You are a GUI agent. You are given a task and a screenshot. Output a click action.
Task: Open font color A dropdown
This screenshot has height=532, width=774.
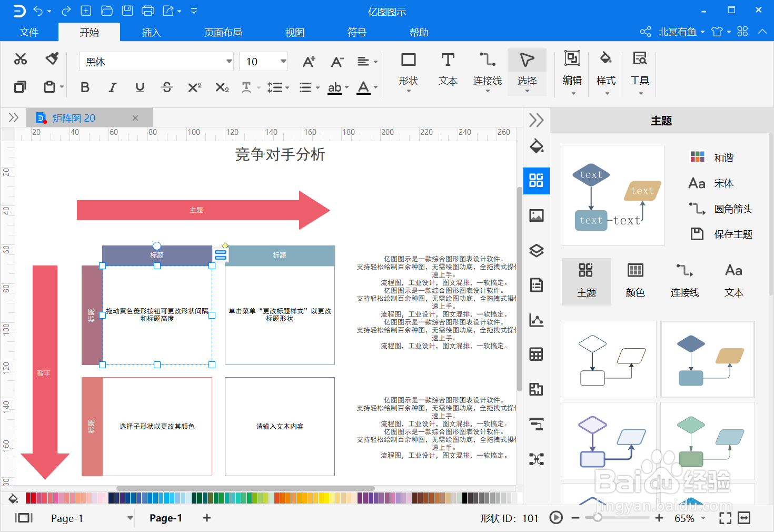click(367, 87)
